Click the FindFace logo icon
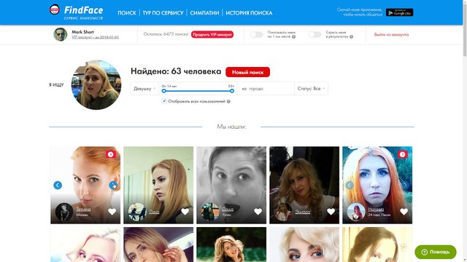The height and width of the screenshot is (262, 467). (x=55, y=9)
